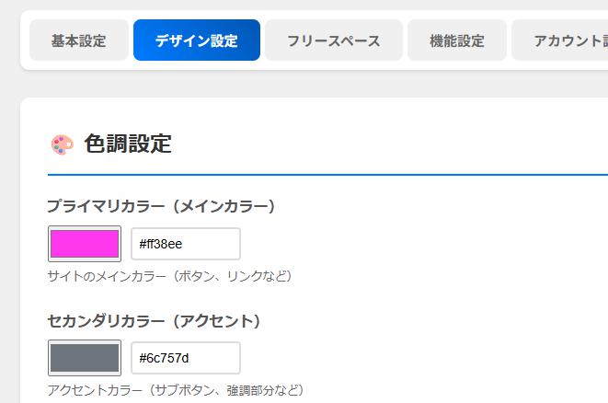This screenshot has width=608, height=403.
Task: Select the デザイン設定 tab
Action: [196, 40]
